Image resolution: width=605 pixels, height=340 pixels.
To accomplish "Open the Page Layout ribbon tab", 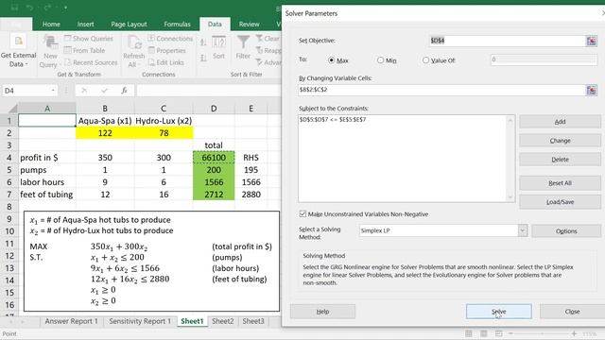I will pyautogui.click(x=129, y=24).
